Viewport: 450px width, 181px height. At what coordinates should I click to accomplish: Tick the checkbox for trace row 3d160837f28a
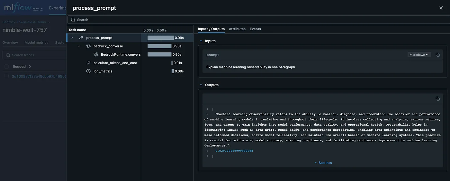pos(6,76)
